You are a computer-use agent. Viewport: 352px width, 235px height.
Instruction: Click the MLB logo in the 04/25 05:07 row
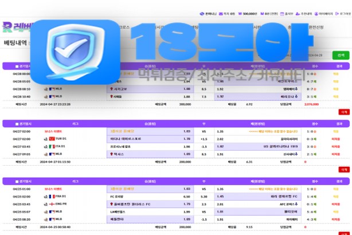(x=52, y=211)
